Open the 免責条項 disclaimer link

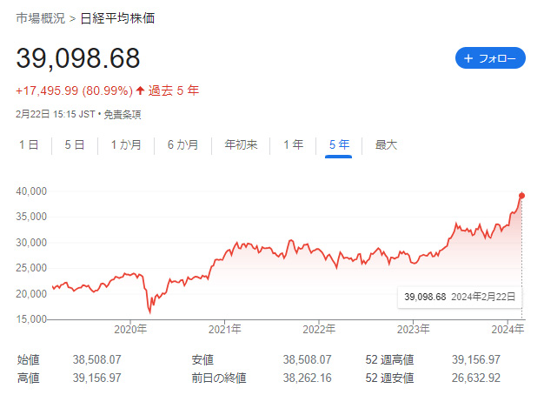(x=123, y=114)
